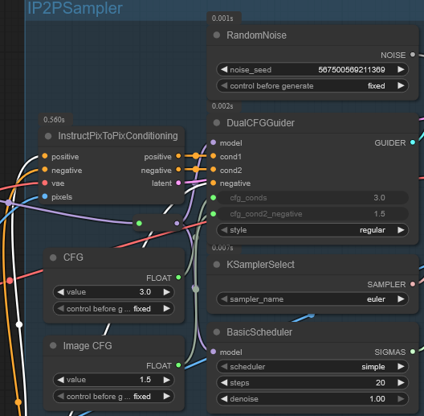The height and width of the screenshot is (416, 424).
Task: Click Image CFG value field showing 1.5
Action: [113, 380]
